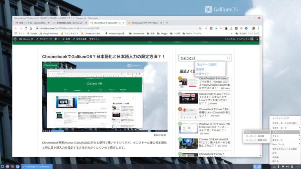Open the orange cone extension icon

pyautogui.click(x=231, y=28)
